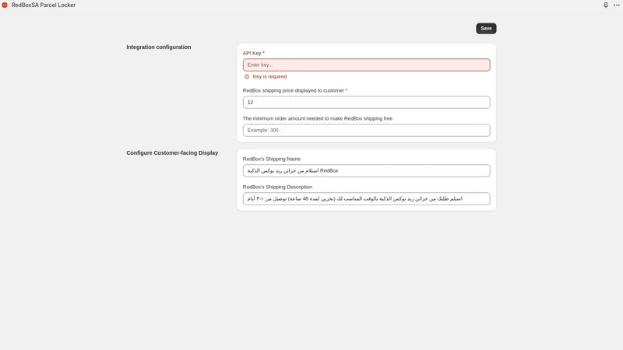623x350 pixels.
Task: Click the 'Key is required' error text
Action: click(269, 76)
